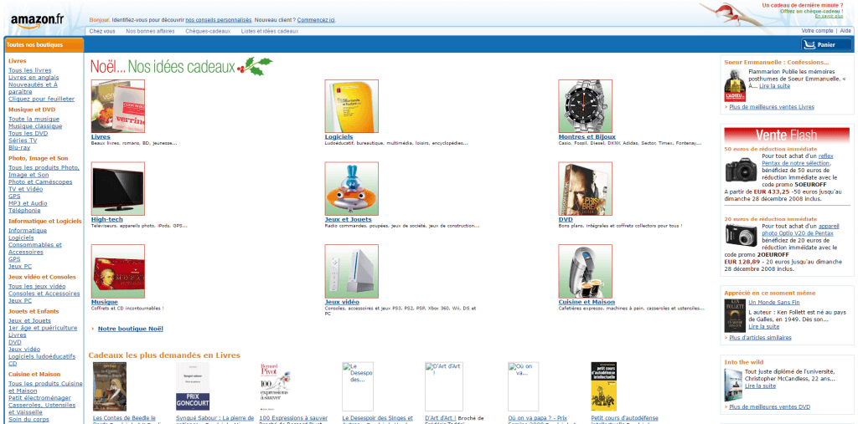858x424 pixels.
Task: Click the Into the wild DVD cover
Action: point(733,386)
